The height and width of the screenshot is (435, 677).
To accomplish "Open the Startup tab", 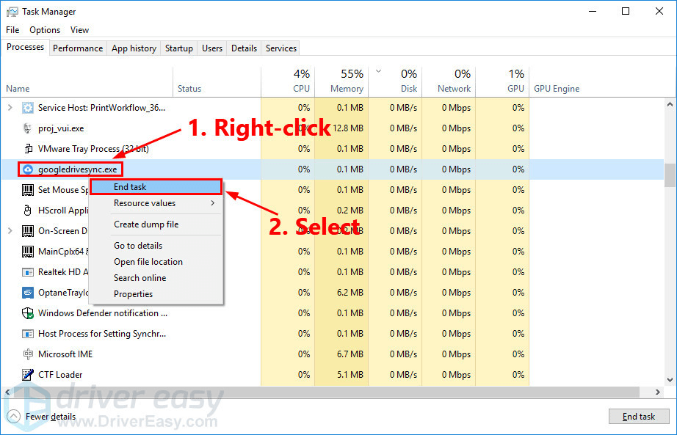I will (178, 48).
